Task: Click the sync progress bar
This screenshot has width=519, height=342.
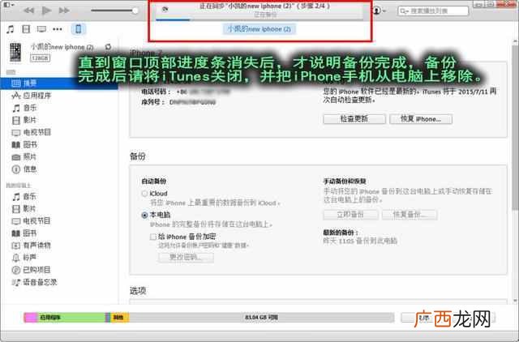Action: point(259,19)
